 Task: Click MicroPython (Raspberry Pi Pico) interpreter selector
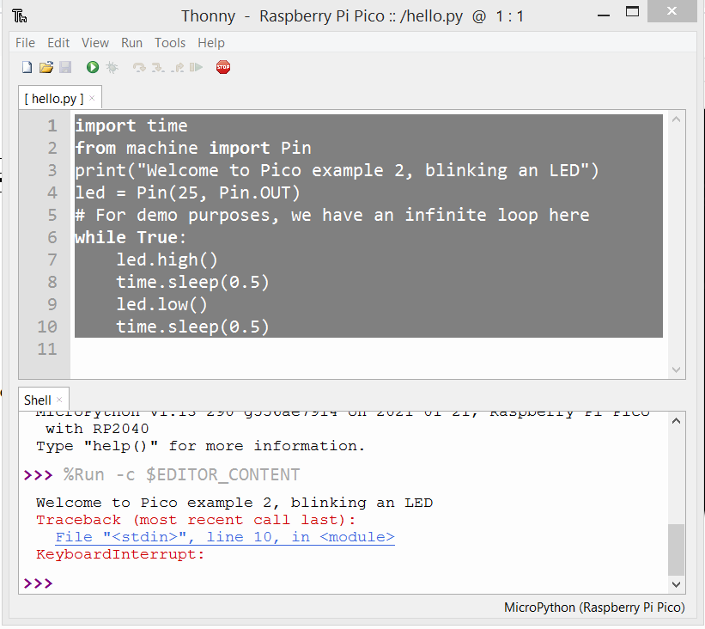pyautogui.click(x=594, y=608)
